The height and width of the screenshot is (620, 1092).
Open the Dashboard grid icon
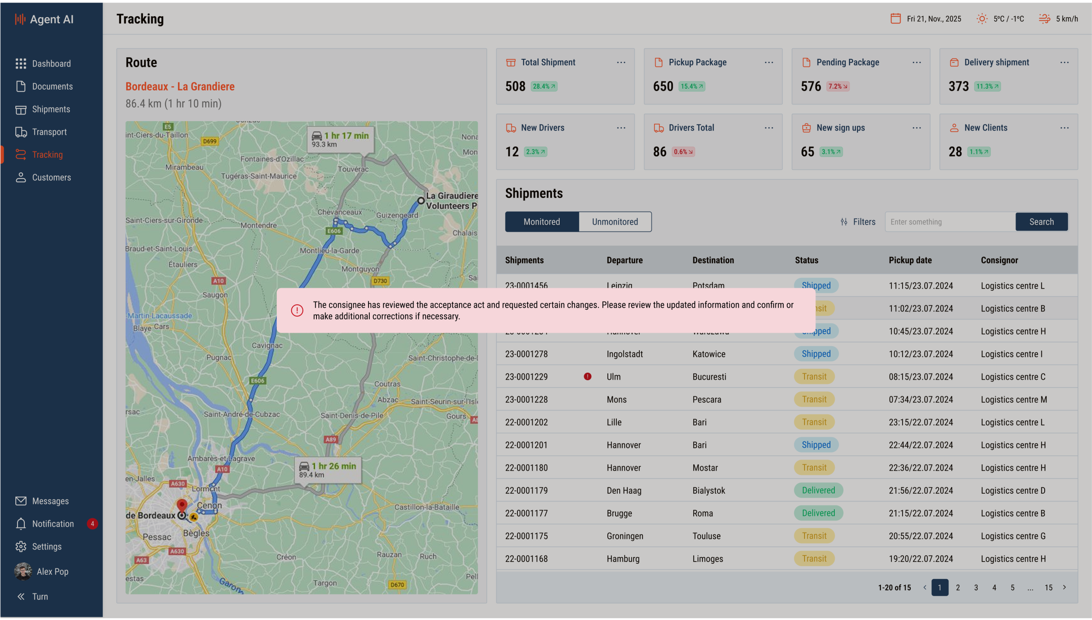pos(20,64)
